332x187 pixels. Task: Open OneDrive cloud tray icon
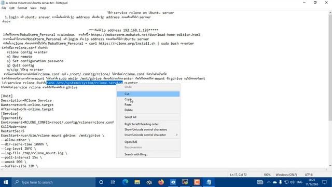275,182
